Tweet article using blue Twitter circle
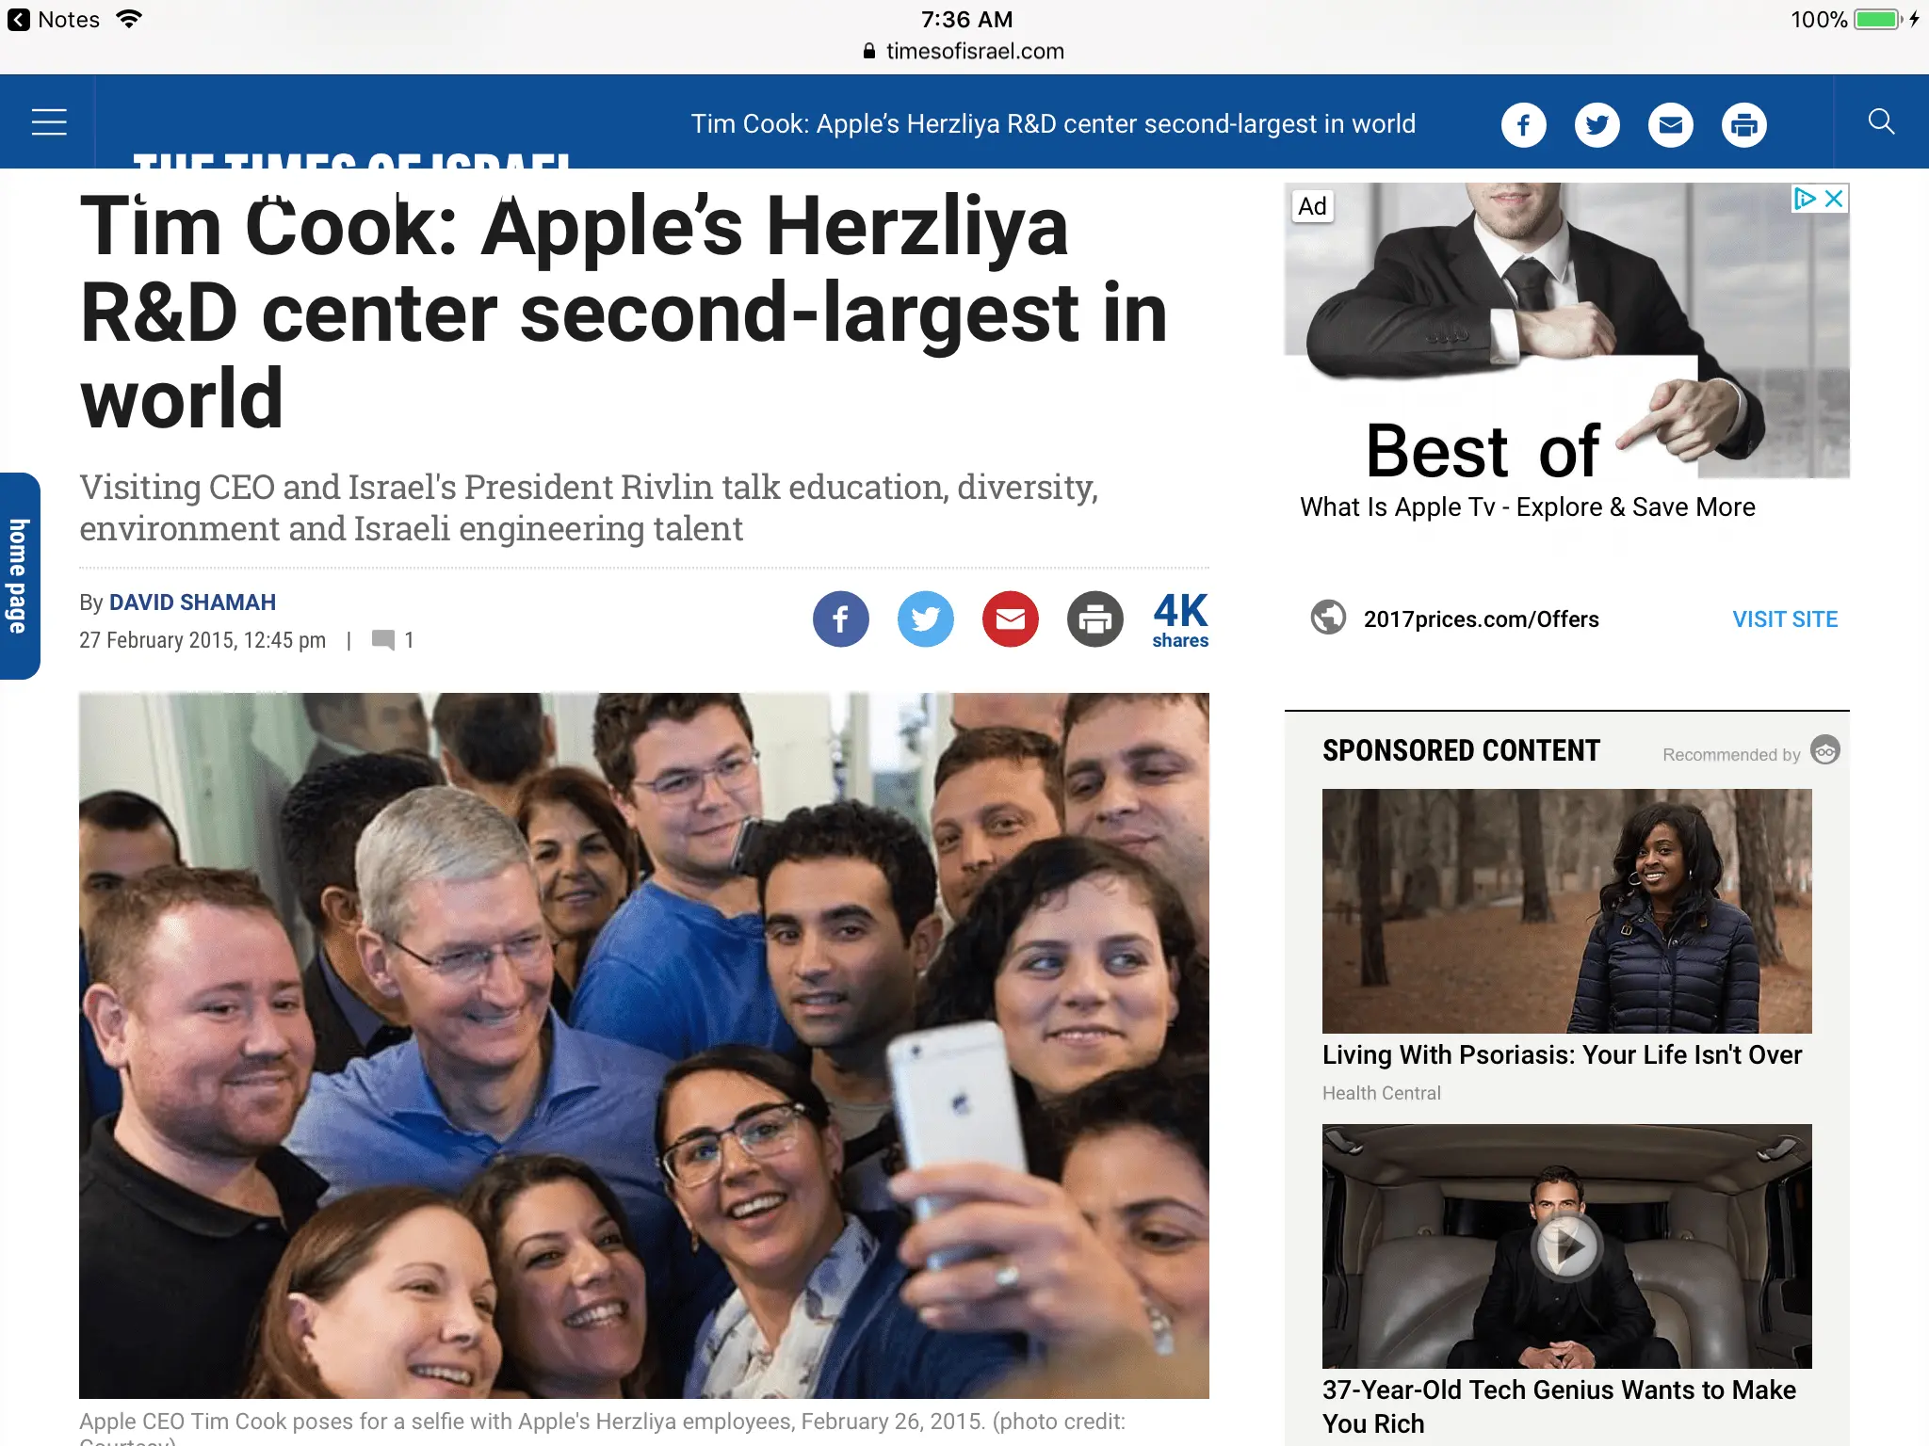1929x1446 pixels. pyautogui.click(x=925, y=619)
